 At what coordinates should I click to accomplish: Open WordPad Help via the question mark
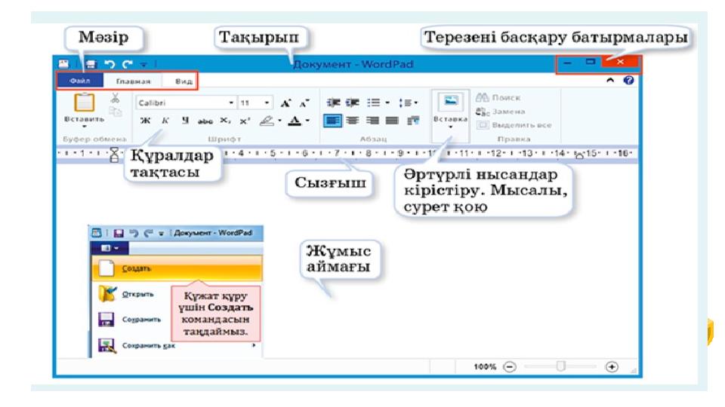click(629, 81)
